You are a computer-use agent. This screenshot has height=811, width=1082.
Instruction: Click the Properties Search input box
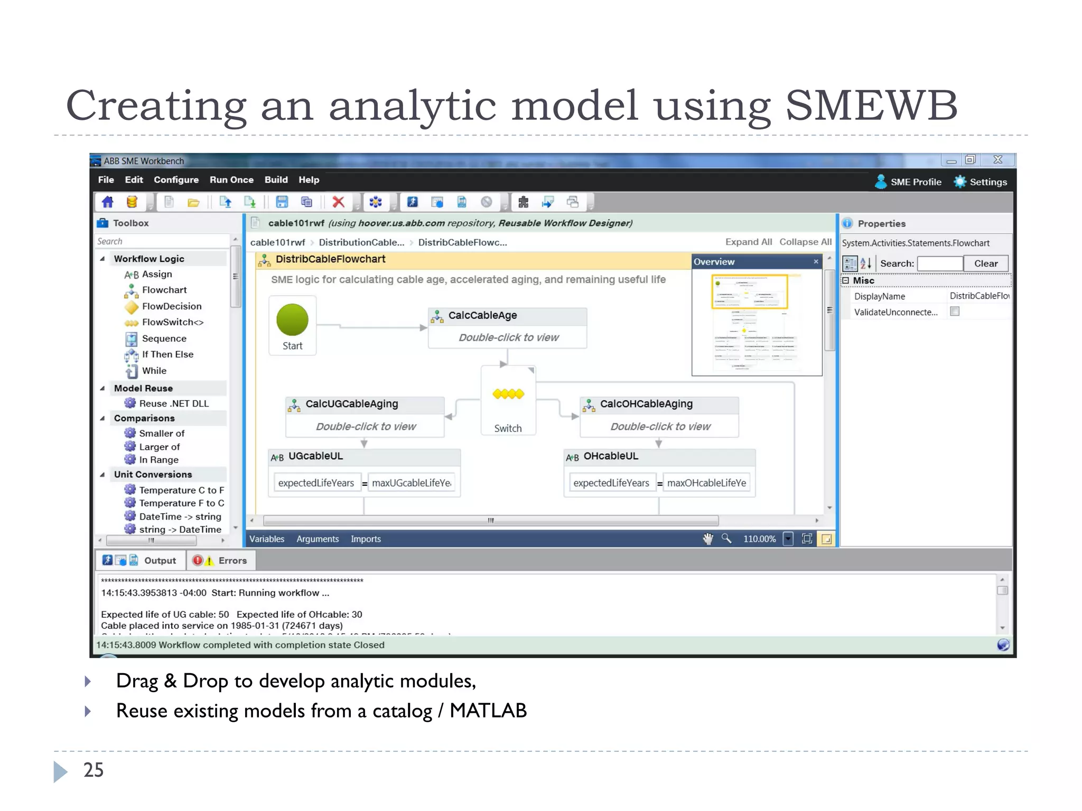[940, 263]
